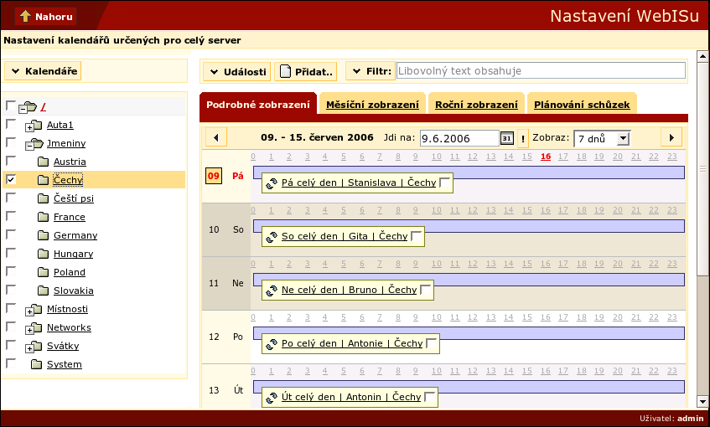Click recurring icon of Gita event
Viewport: 710px width, 427px height.
click(272, 237)
